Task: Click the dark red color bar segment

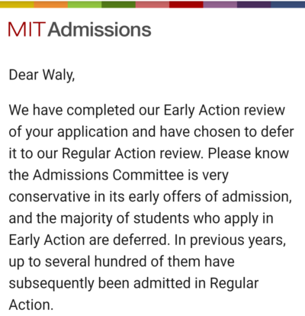Action: (x=186, y=4)
